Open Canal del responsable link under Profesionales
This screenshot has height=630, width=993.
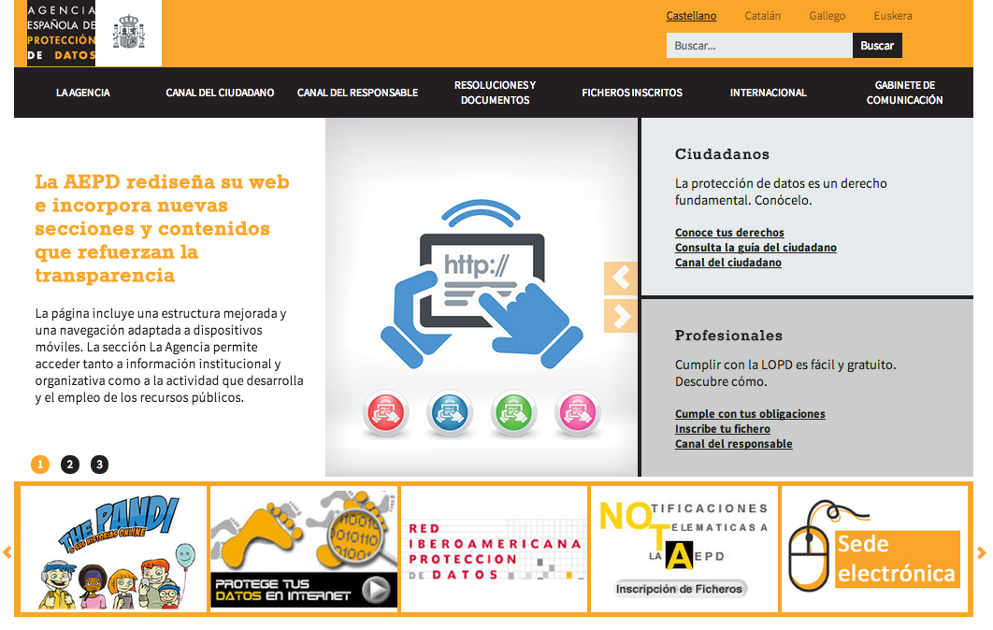point(733,445)
